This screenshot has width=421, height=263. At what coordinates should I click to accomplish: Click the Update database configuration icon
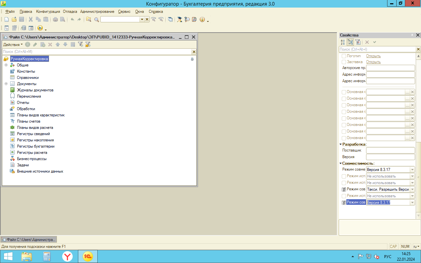click(x=23, y=28)
